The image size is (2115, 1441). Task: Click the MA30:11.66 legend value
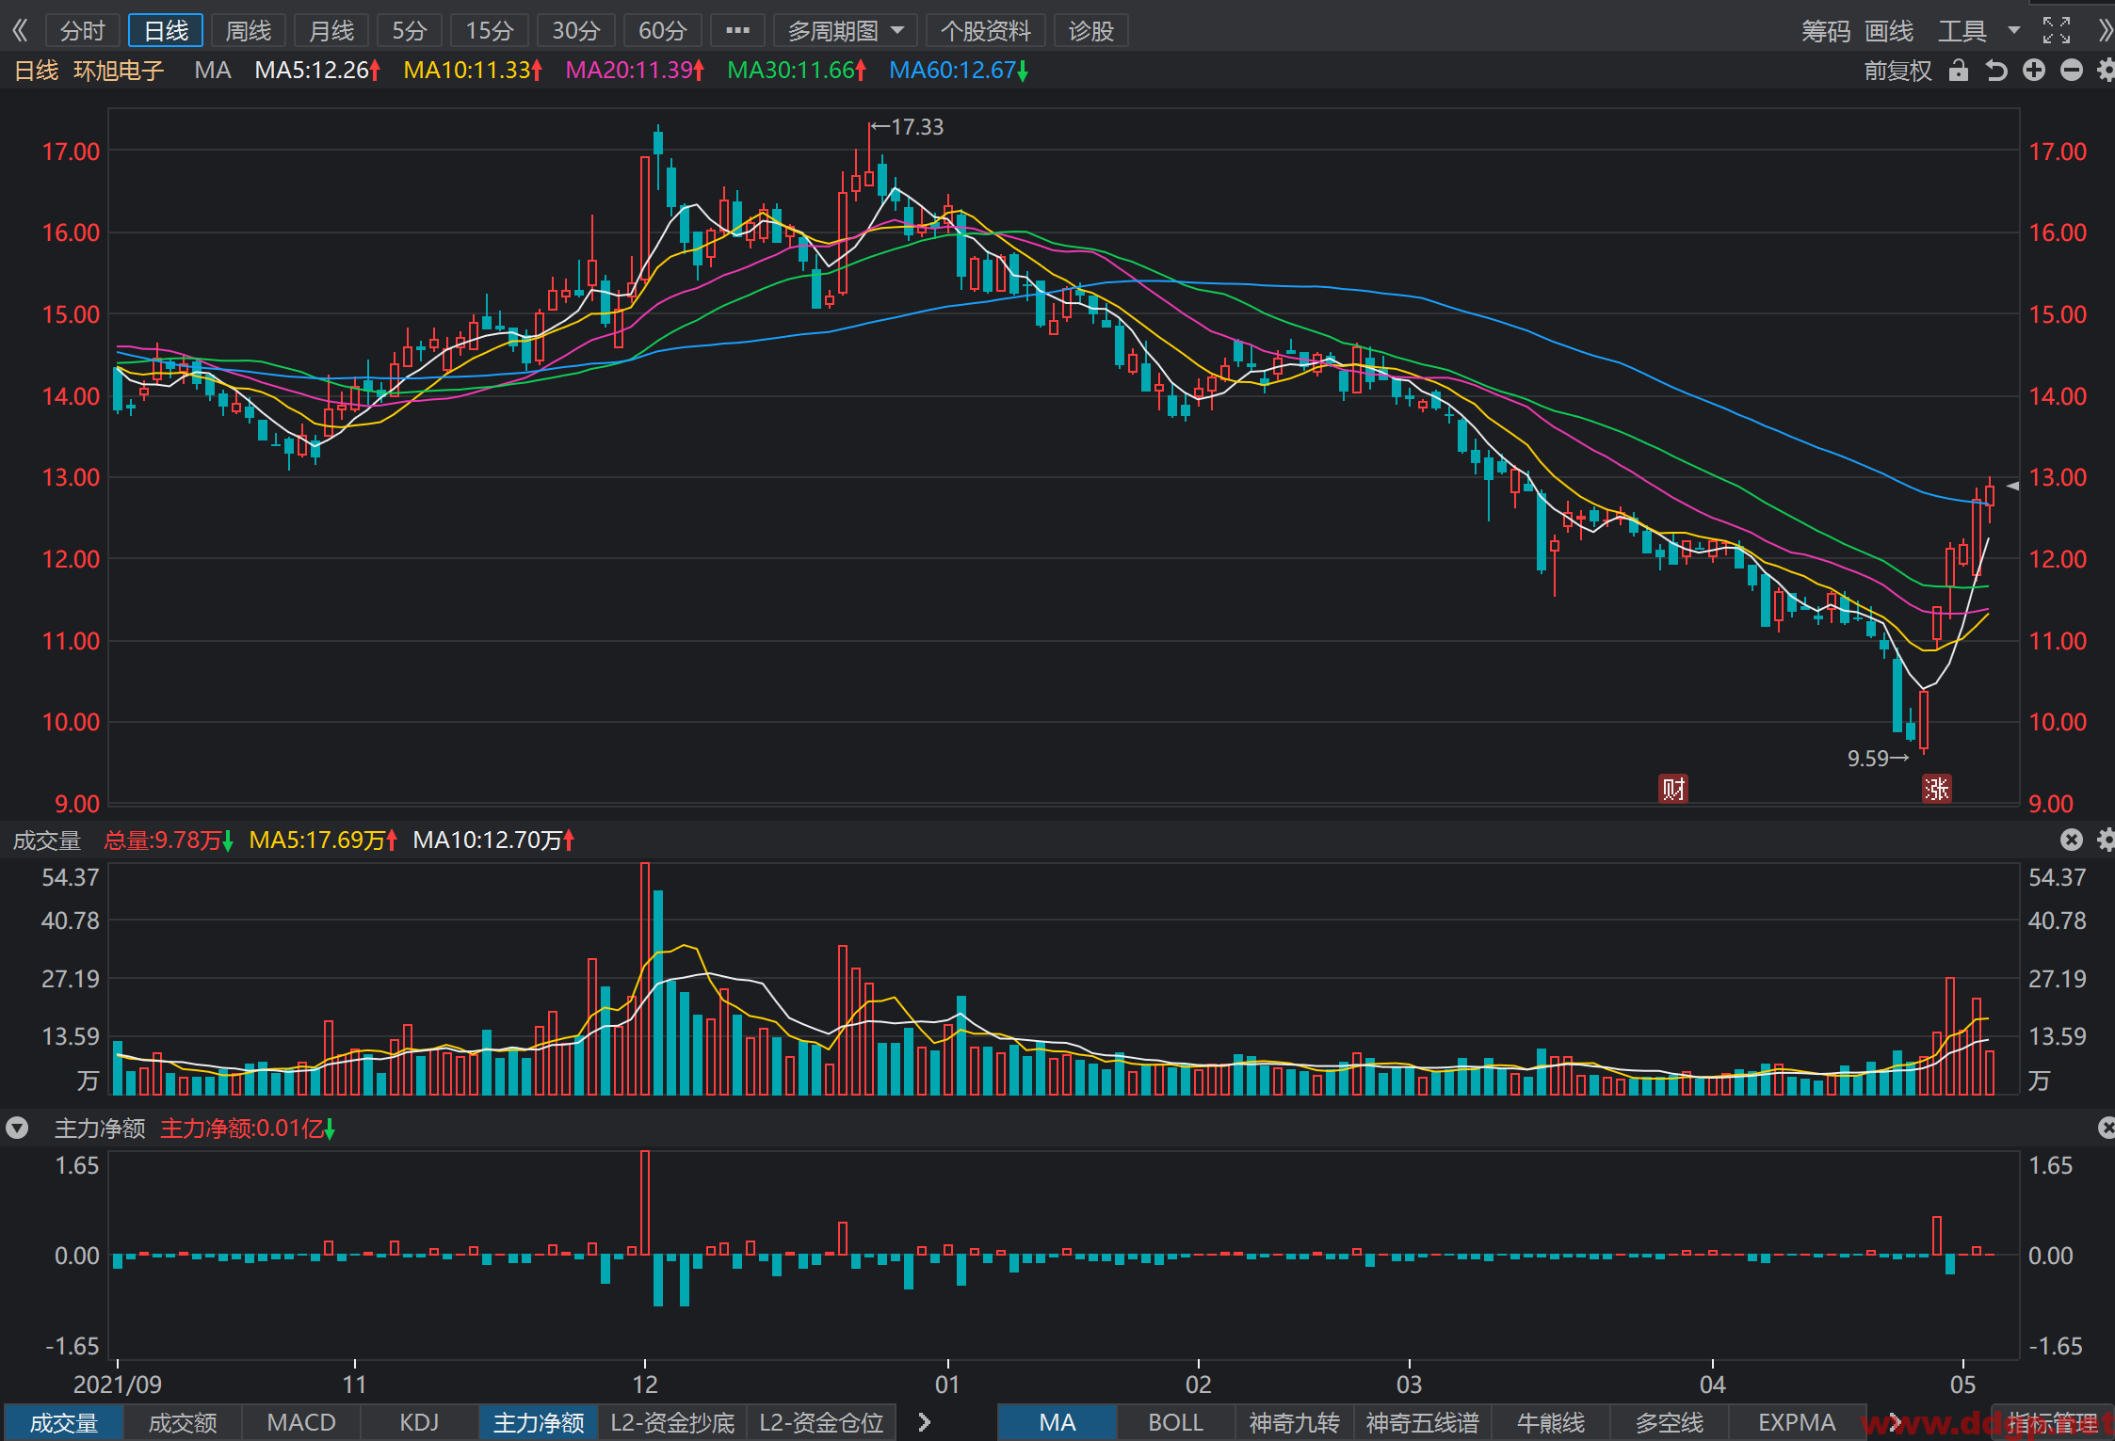pos(797,71)
